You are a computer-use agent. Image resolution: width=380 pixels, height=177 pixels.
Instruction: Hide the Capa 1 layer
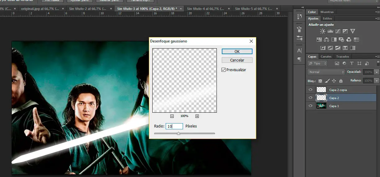[311, 106]
